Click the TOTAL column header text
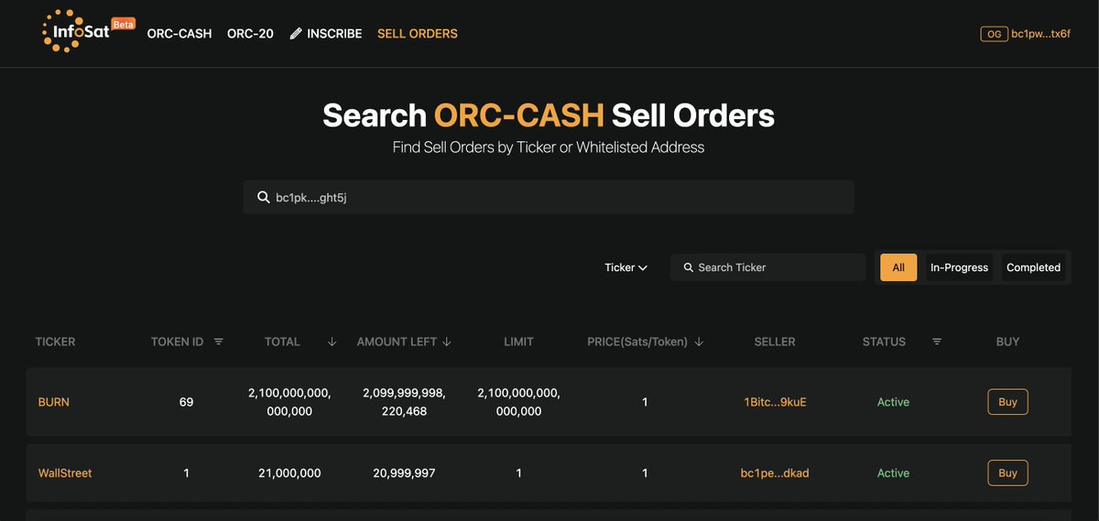This screenshot has width=1099, height=521. (x=282, y=342)
